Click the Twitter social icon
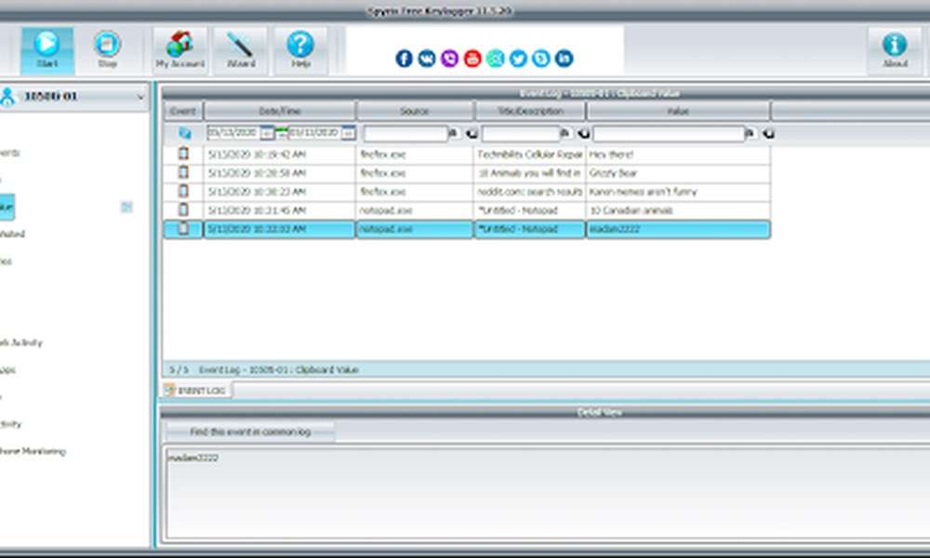 click(520, 58)
